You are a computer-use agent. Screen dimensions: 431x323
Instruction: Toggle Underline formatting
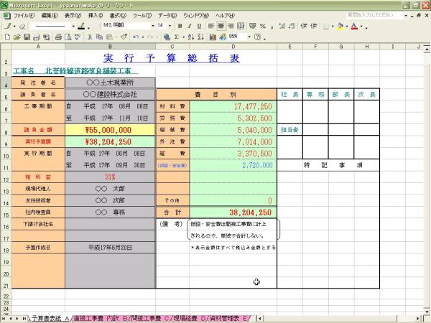coord(198,26)
